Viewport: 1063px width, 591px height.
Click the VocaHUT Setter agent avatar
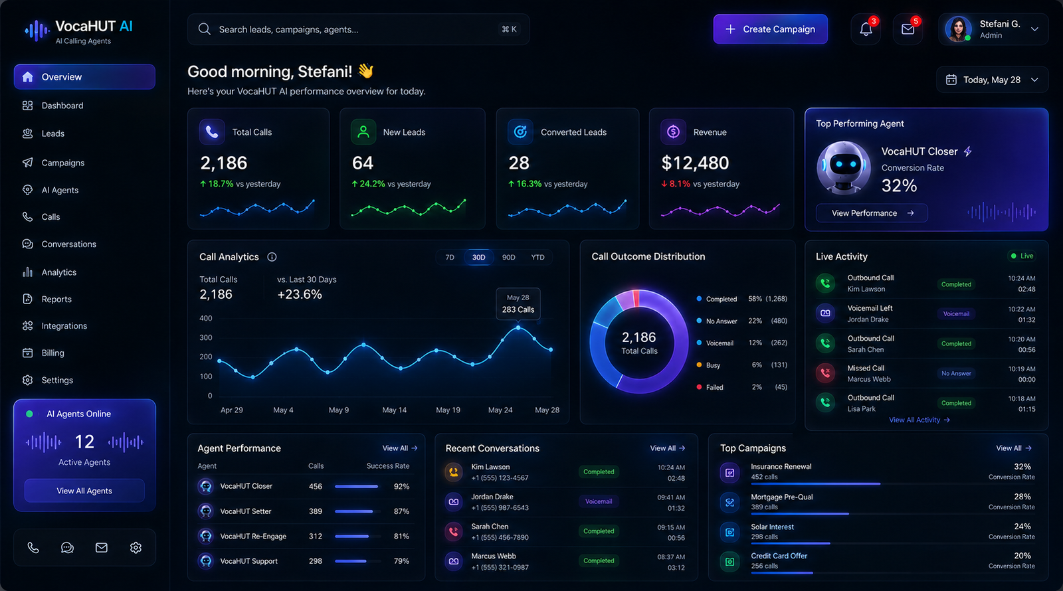206,511
